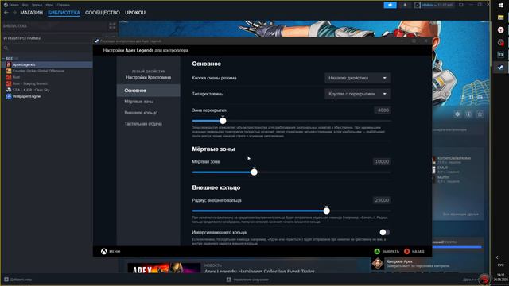Open D-pad type dropdown

[x=357, y=94]
